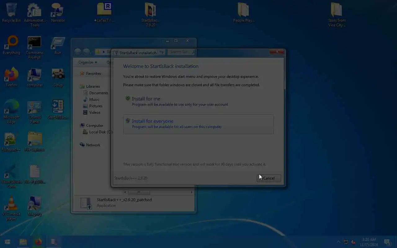
Task: Launch Notepad++ from the desktop
Action: click(x=11, y=142)
